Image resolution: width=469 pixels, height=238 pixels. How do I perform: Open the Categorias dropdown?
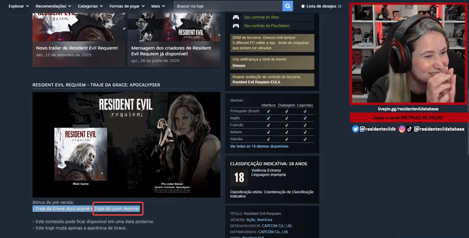(x=90, y=6)
